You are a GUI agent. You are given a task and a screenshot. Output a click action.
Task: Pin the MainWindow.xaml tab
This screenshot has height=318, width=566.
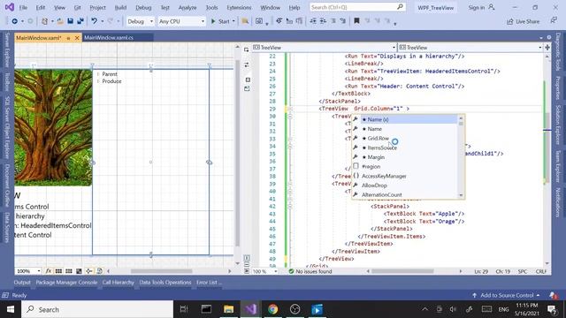coord(68,38)
